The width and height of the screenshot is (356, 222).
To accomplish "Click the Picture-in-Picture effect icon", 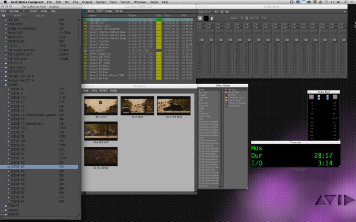I will pos(226,102).
